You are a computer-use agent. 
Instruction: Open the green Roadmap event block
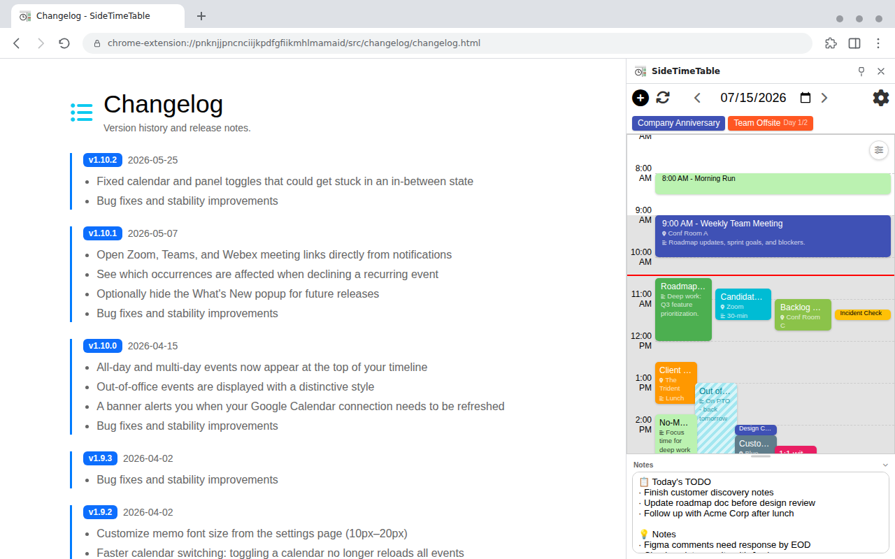click(x=683, y=310)
